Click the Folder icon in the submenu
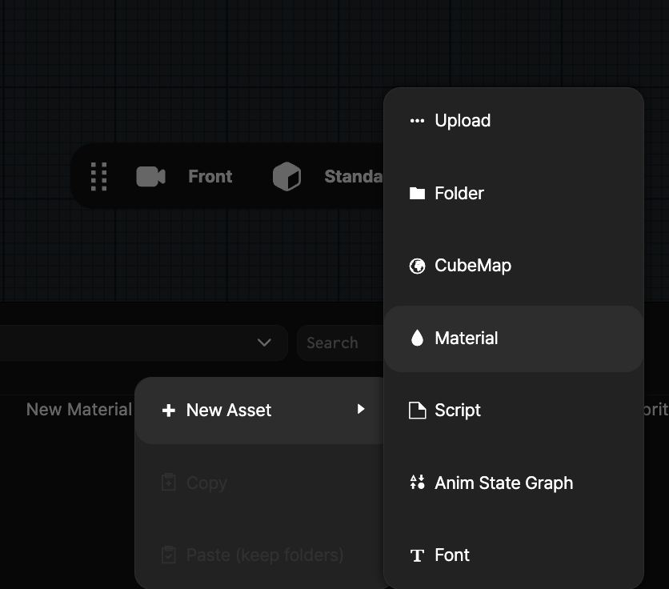The width and height of the screenshot is (669, 589). [x=417, y=194]
